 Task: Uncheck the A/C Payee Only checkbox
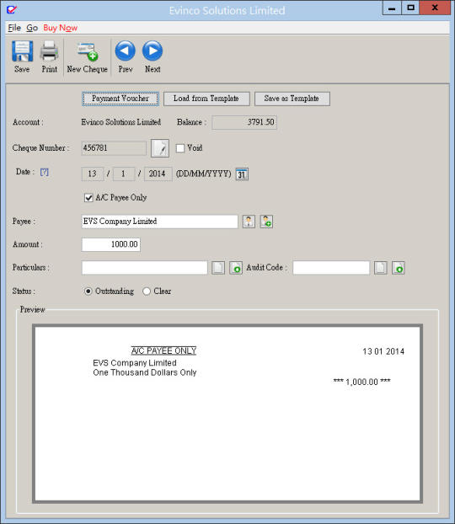point(88,198)
